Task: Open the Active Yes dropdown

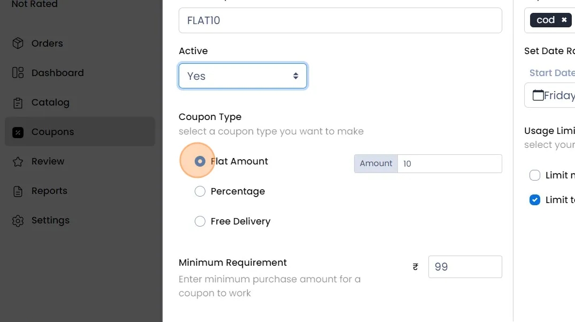Action: [x=242, y=76]
